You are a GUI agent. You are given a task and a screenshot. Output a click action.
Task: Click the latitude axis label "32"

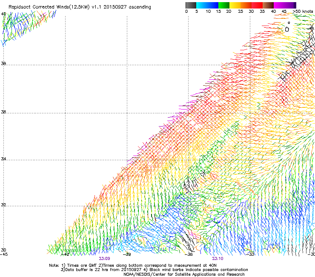coord(3,205)
